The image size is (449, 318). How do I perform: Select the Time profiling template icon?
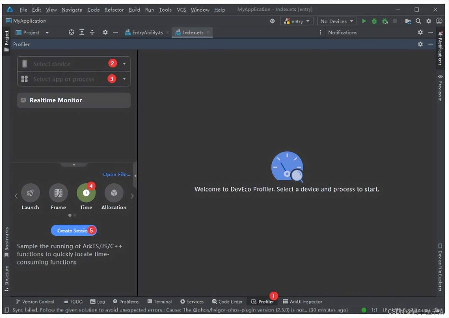coord(86,193)
